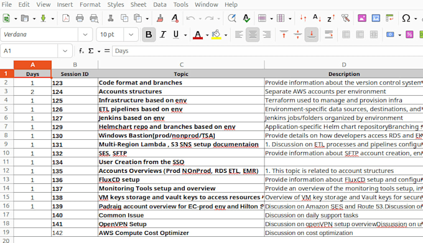
Task: Expand the paste options dropdown arrow
Action: [147, 19]
